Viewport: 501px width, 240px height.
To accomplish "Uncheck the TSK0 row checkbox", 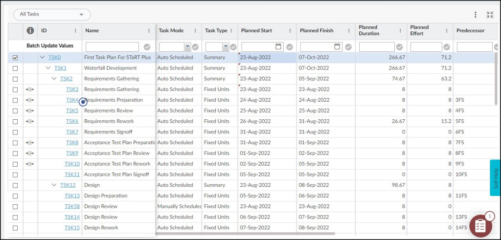I will [x=15, y=58].
